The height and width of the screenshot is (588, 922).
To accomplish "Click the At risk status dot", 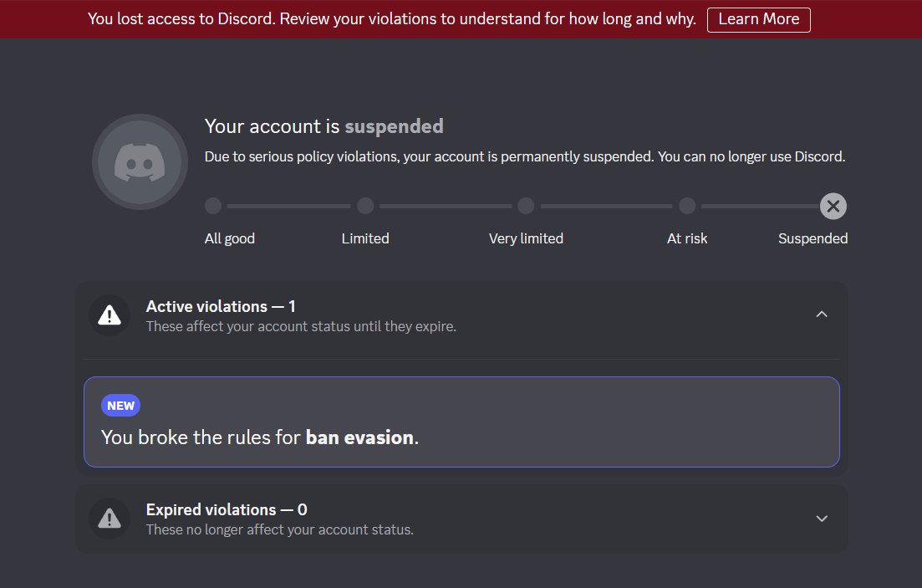I will [x=687, y=206].
